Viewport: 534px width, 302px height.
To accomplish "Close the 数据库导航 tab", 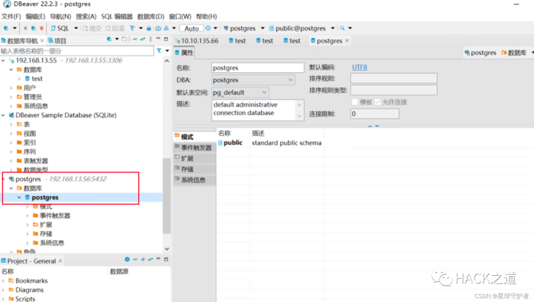I will (x=42, y=41).
